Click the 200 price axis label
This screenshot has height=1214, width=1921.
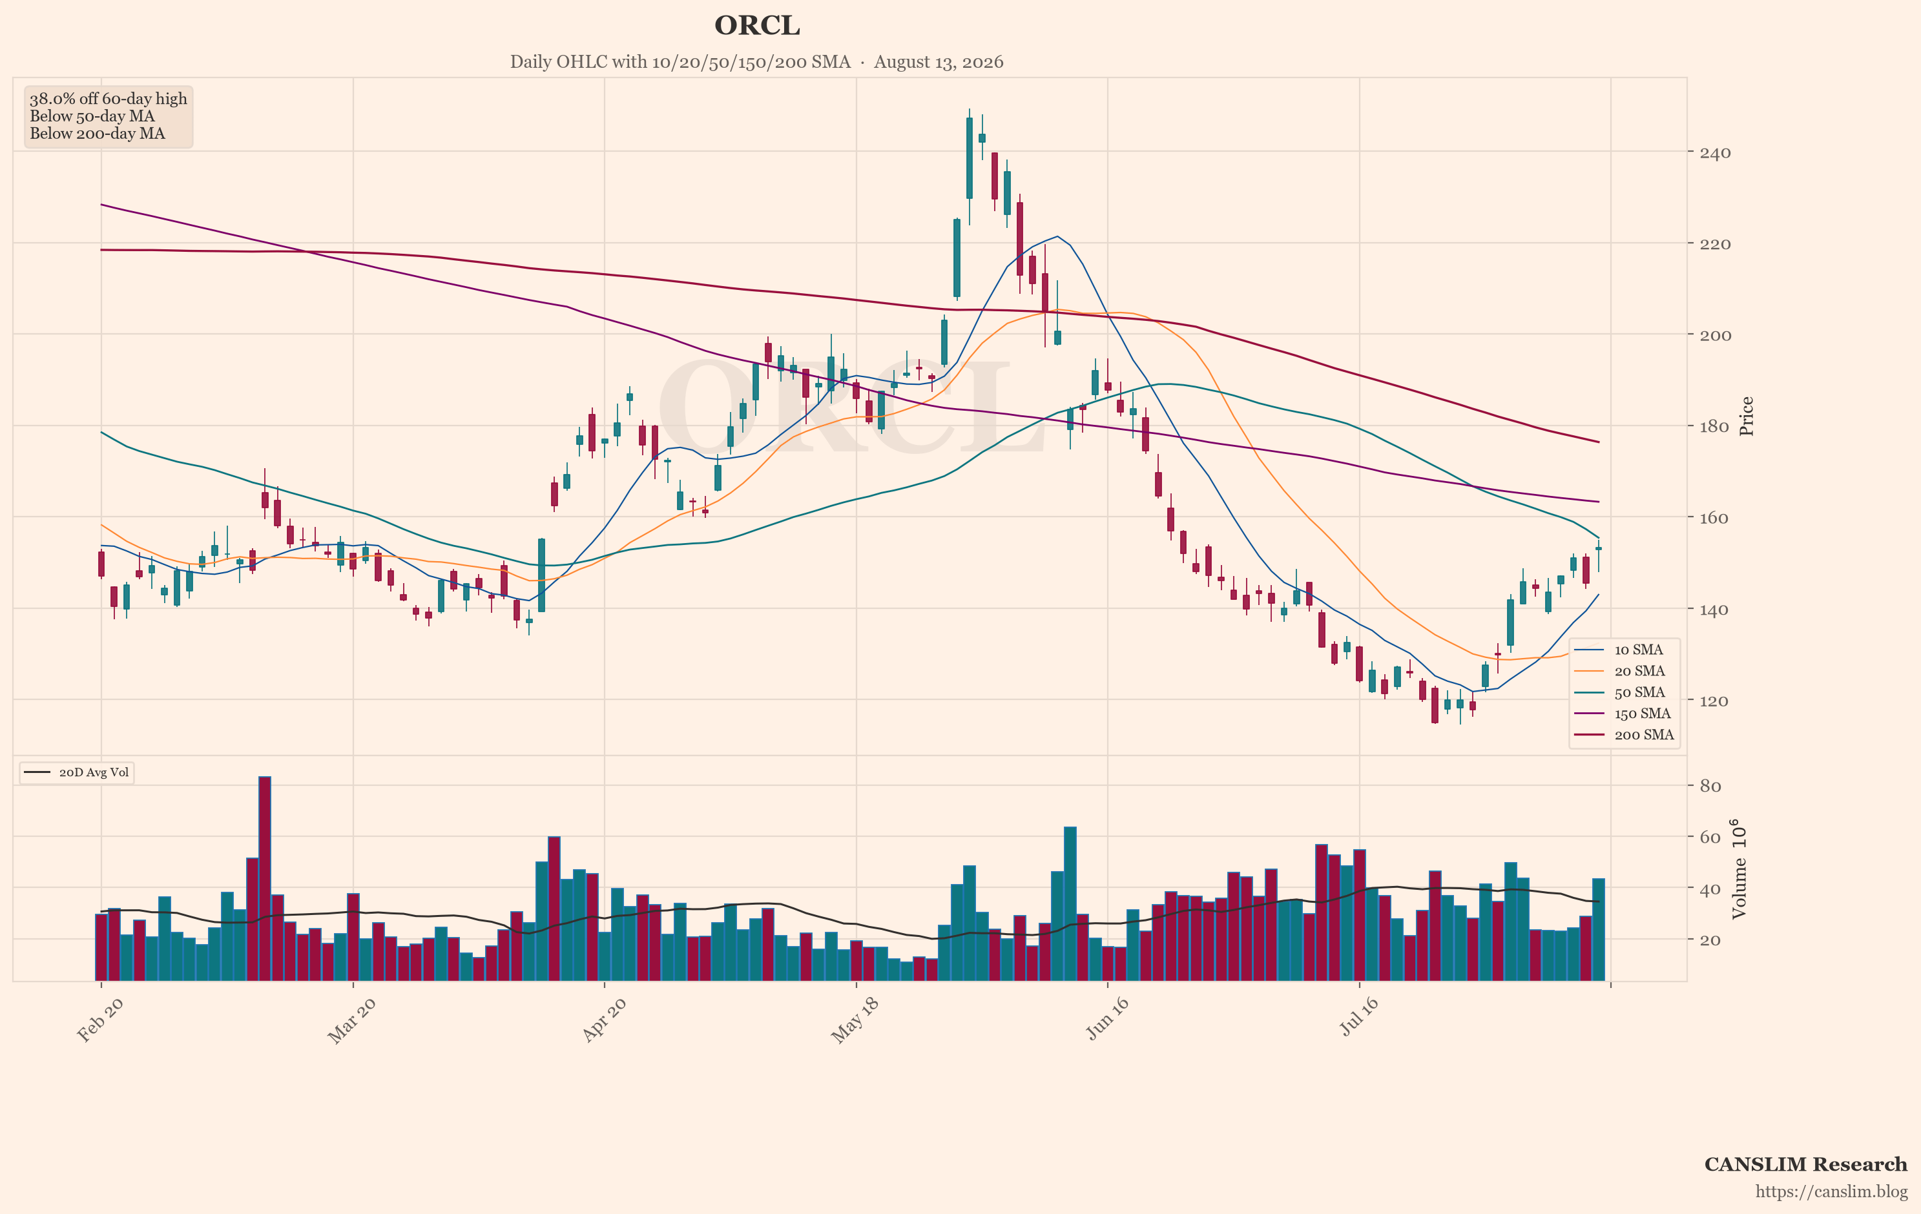tap(1714, 336)
